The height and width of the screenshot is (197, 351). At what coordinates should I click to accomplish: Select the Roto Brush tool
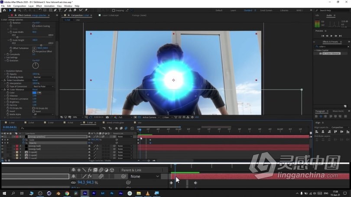coord(81,10)
